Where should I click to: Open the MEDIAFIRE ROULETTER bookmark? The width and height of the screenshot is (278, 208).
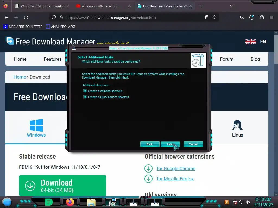coord(23,27)
